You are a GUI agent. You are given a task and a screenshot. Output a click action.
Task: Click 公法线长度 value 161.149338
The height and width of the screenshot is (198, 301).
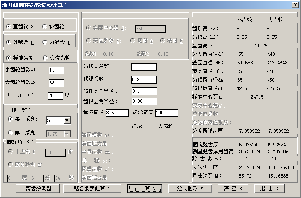281,168
